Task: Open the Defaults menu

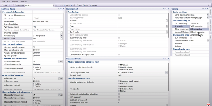Action: coord(23,1)
